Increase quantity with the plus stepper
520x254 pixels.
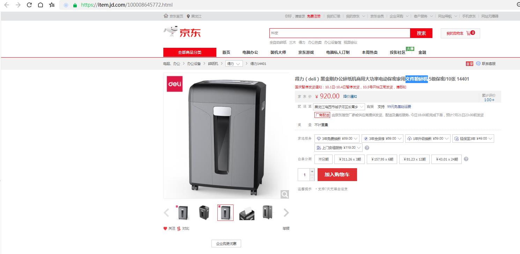[x=312, y=171]
